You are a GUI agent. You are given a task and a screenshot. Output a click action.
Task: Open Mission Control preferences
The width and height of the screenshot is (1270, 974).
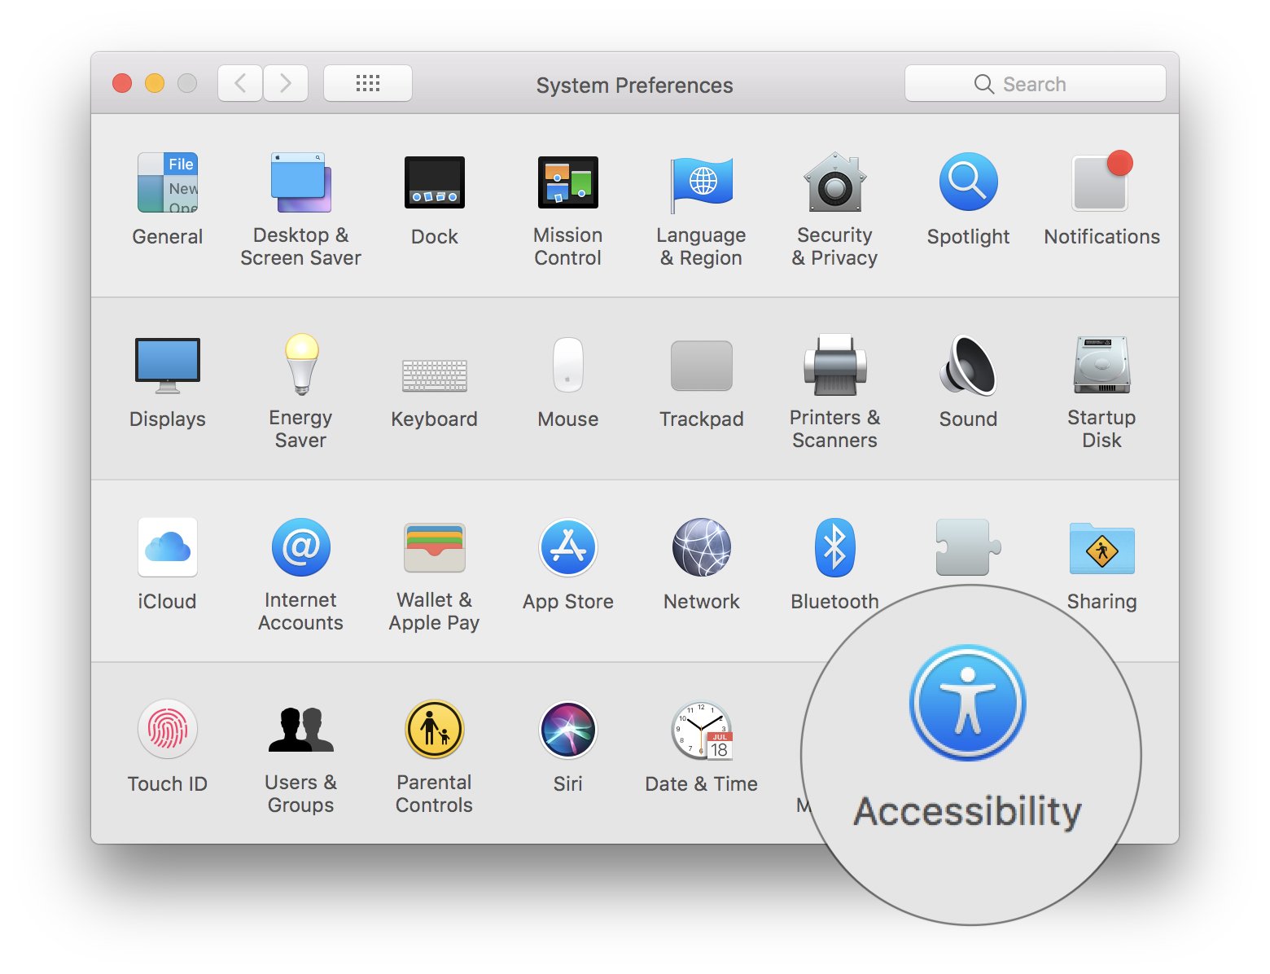(x=567, y=184)
